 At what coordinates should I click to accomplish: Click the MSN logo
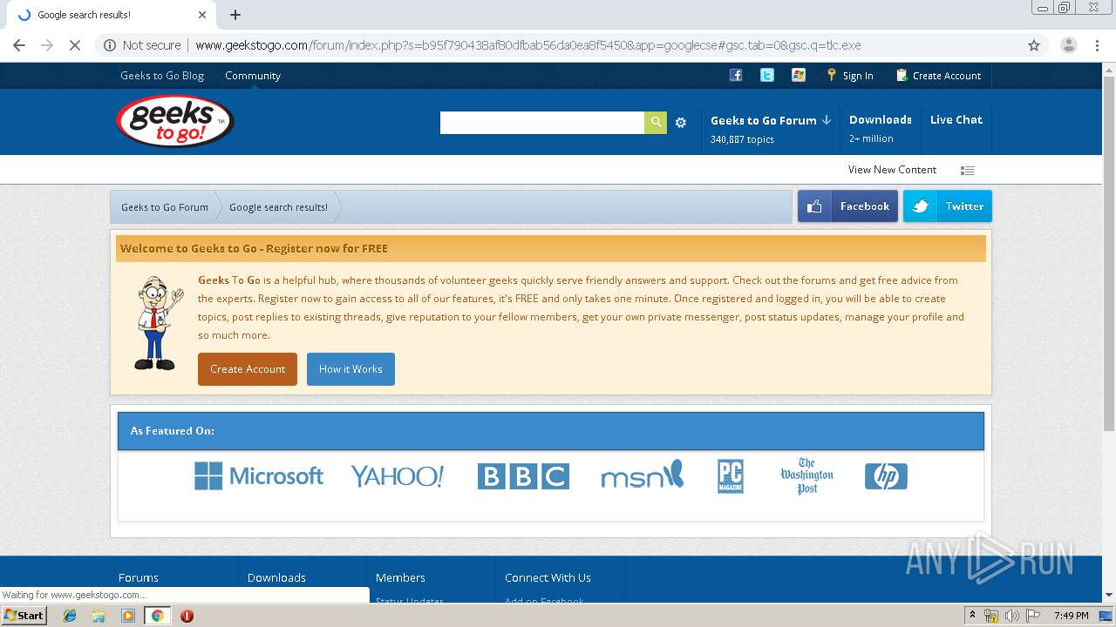643,475
